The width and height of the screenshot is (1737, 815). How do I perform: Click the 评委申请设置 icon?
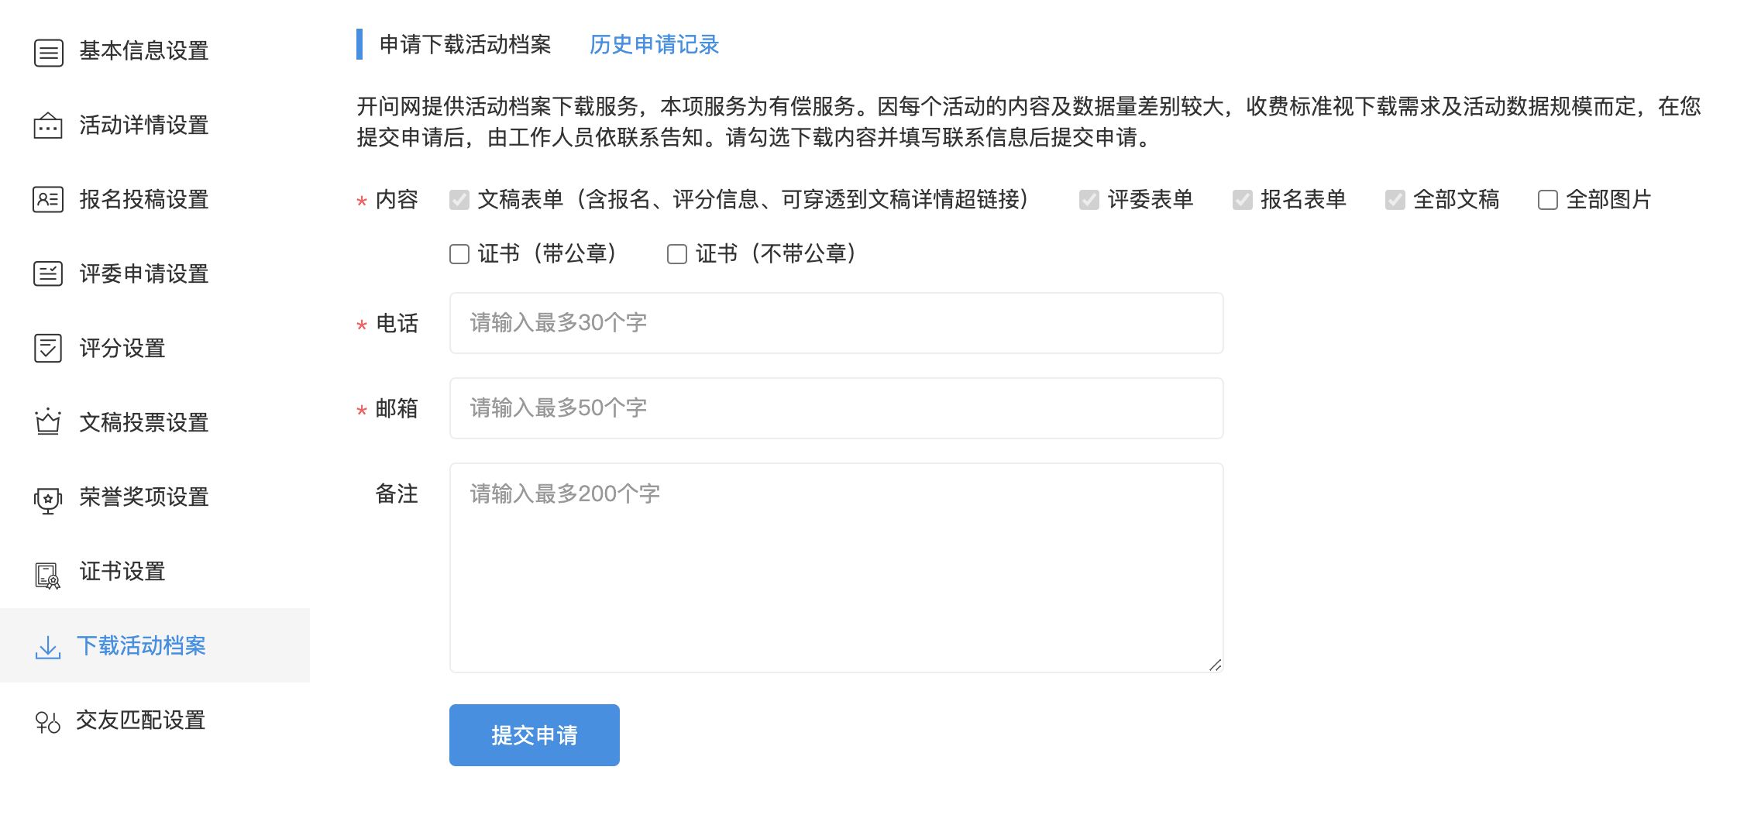[x=48, y=274]
